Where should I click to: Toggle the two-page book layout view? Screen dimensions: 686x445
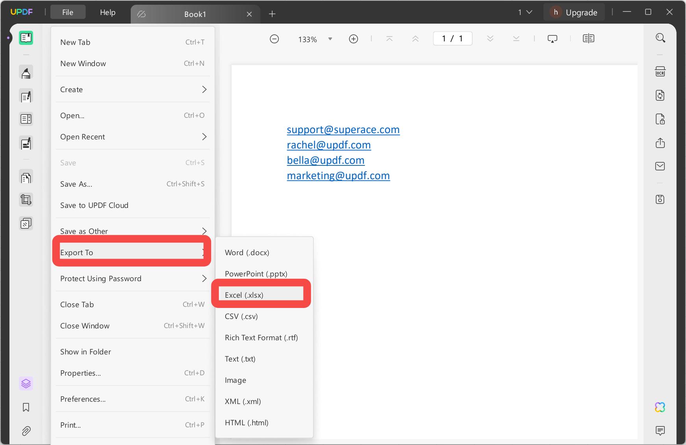tap(589, 38)
